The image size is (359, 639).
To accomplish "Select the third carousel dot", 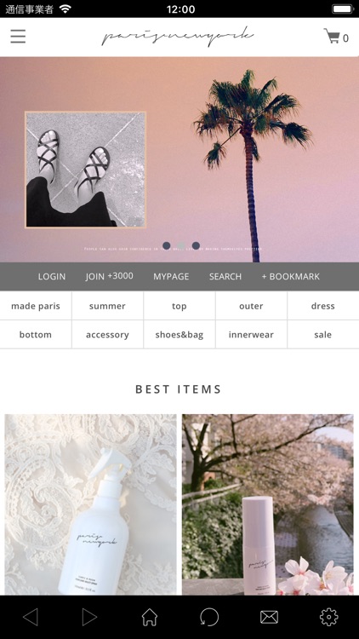I will coord(196,245).
